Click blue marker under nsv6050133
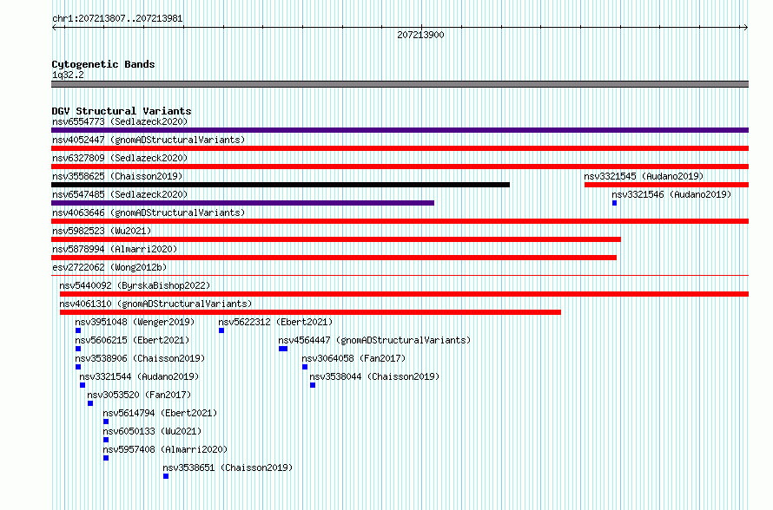This screenshot has width=773, height=510. pyautogui.click(x=106, y=440)
